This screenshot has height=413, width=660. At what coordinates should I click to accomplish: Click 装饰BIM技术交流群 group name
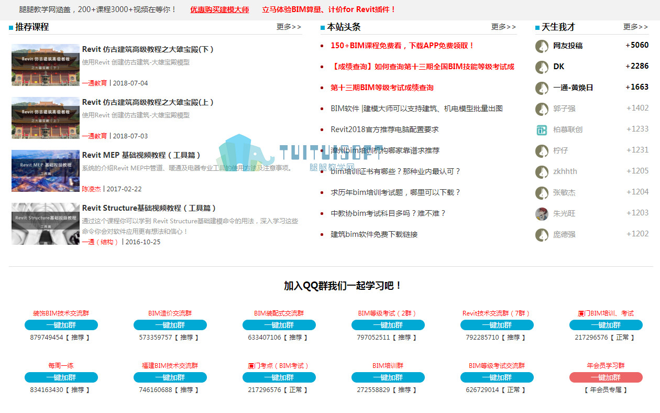(61, 313)
